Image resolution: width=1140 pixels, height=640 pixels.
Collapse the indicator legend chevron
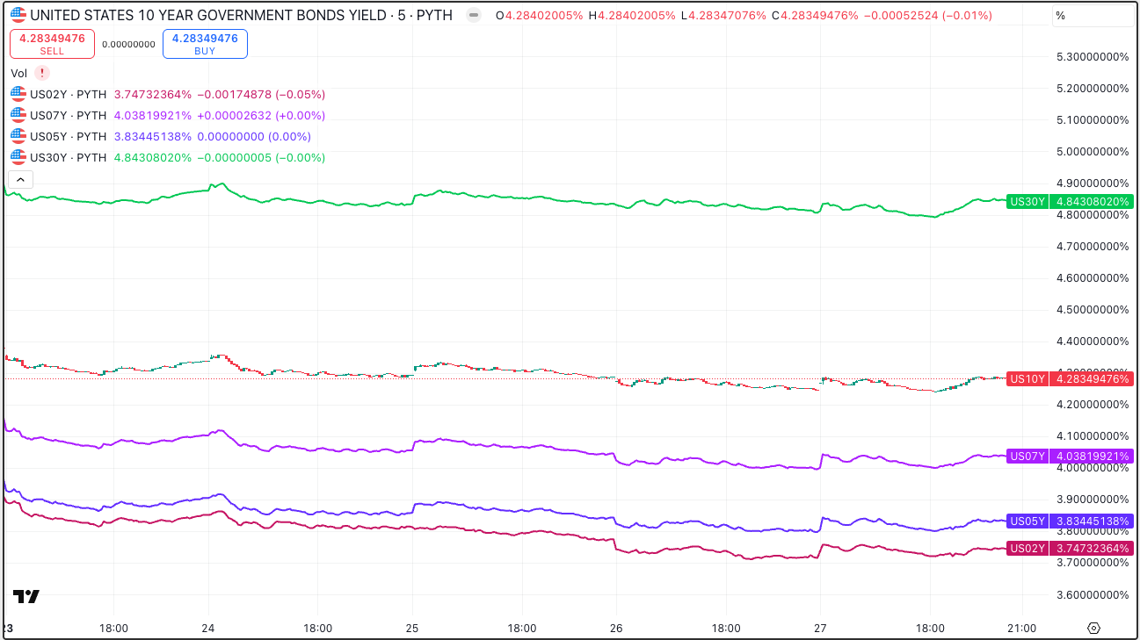tap(21, 180)
